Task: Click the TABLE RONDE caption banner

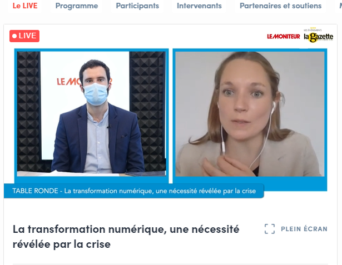Action: (134, 191)
